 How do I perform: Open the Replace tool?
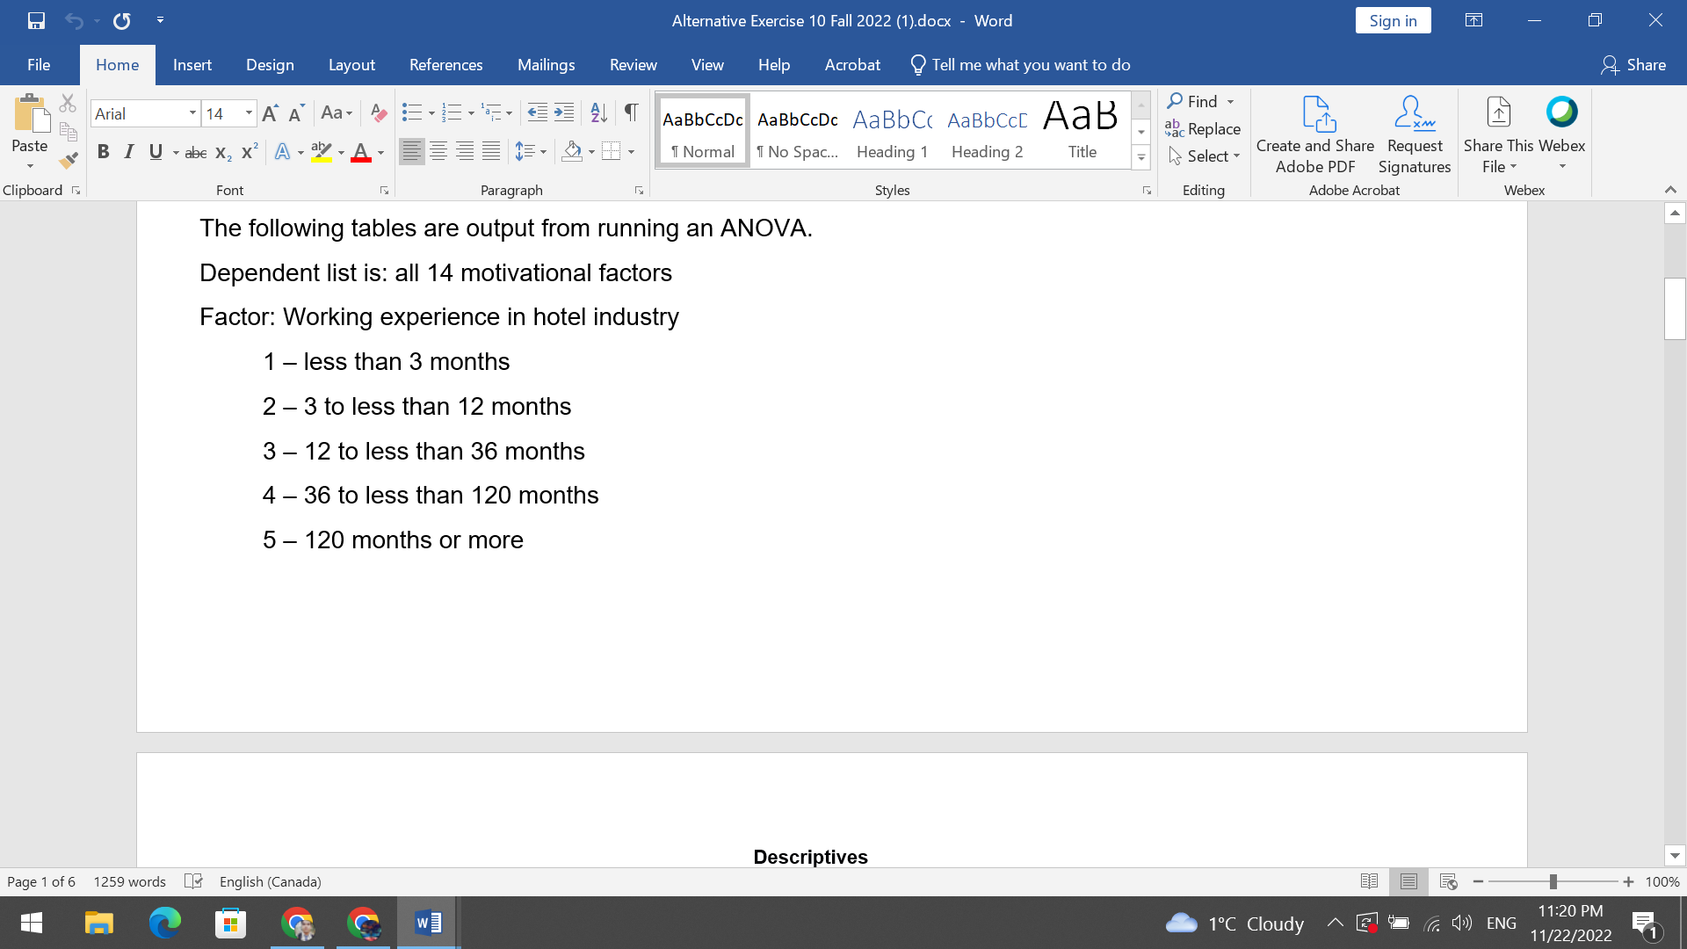tap(1203, 128)
